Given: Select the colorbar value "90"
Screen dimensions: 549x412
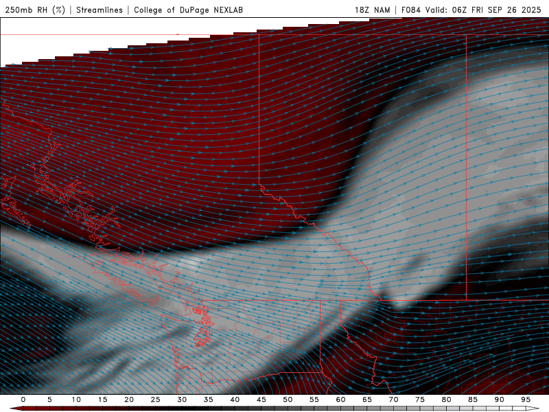Looking at the screenshot, I should [x=499, y=400].
